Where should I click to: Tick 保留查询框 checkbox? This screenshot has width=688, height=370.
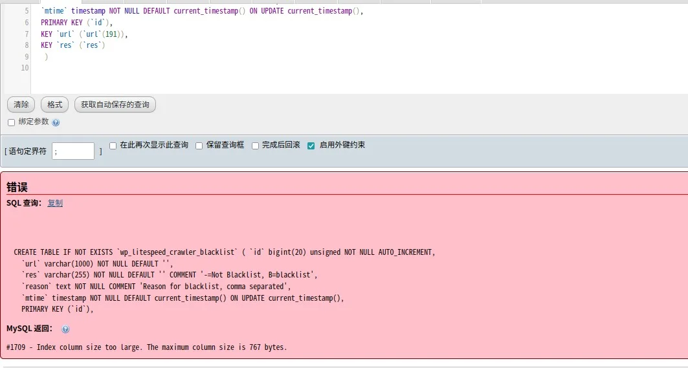tap(199, 146)
